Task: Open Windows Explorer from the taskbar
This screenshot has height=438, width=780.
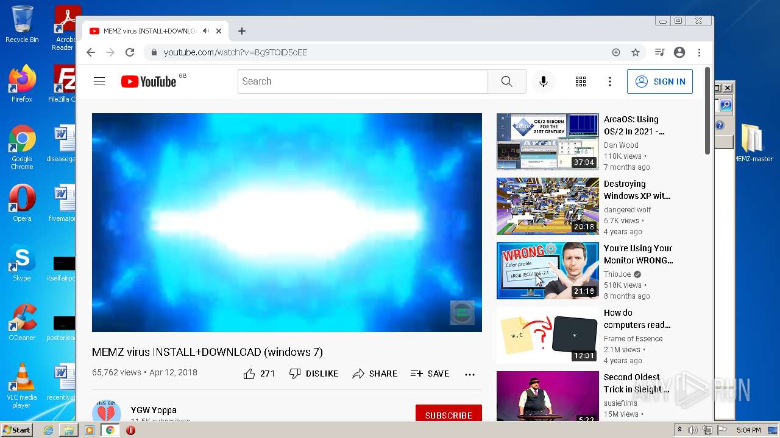Action: 69,430
